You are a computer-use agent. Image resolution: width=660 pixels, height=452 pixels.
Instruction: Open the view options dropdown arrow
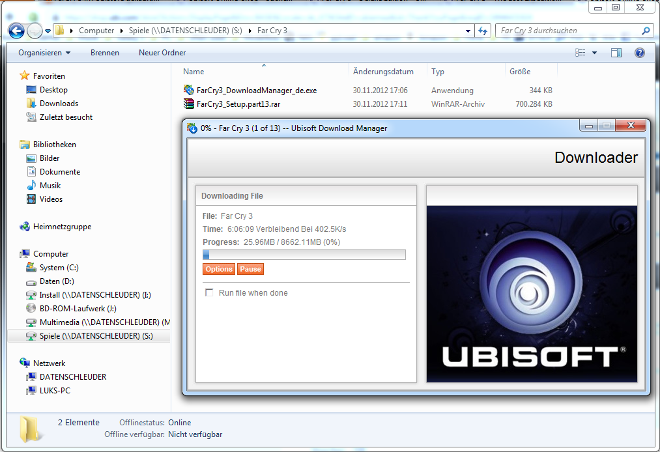(x=594, y=53)
